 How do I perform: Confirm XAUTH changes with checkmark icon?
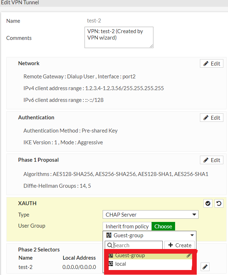click(208, 203)
